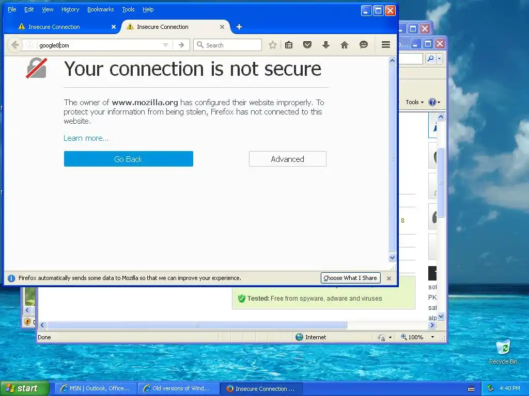
Task: Click IE horizontal scrollbar left arrow
Action: (42, 325)
